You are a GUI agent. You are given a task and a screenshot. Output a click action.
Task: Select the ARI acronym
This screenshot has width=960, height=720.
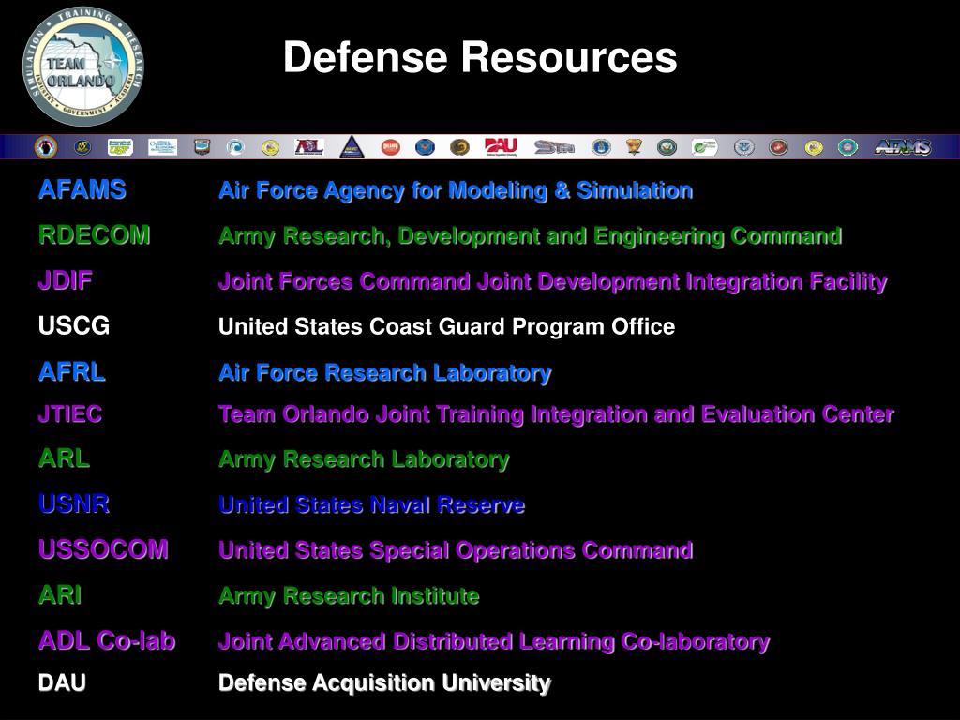[59, 594]
